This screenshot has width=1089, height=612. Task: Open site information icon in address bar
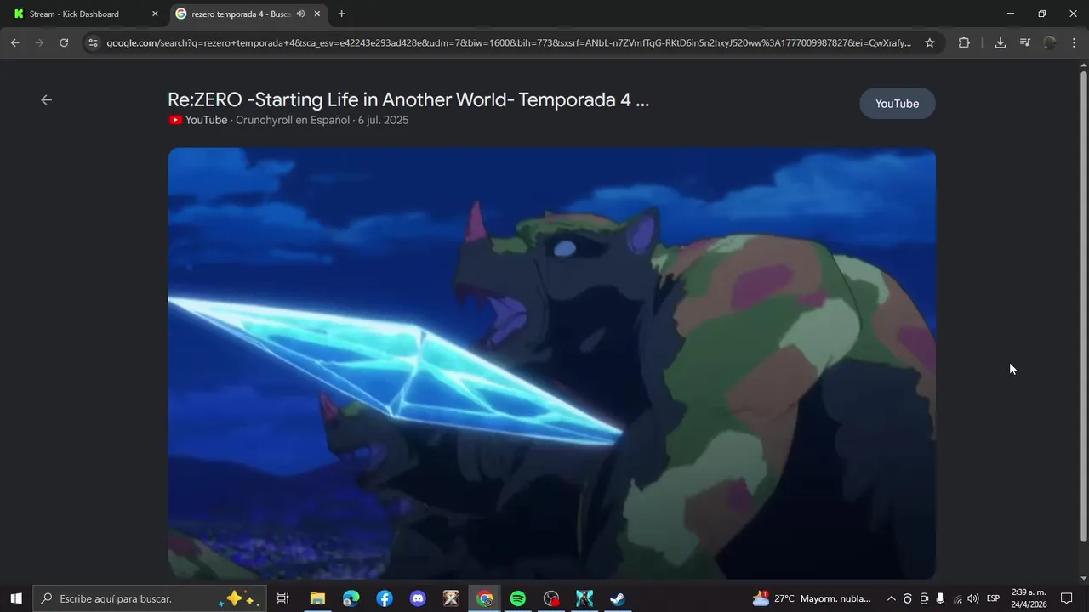(93, 42)
